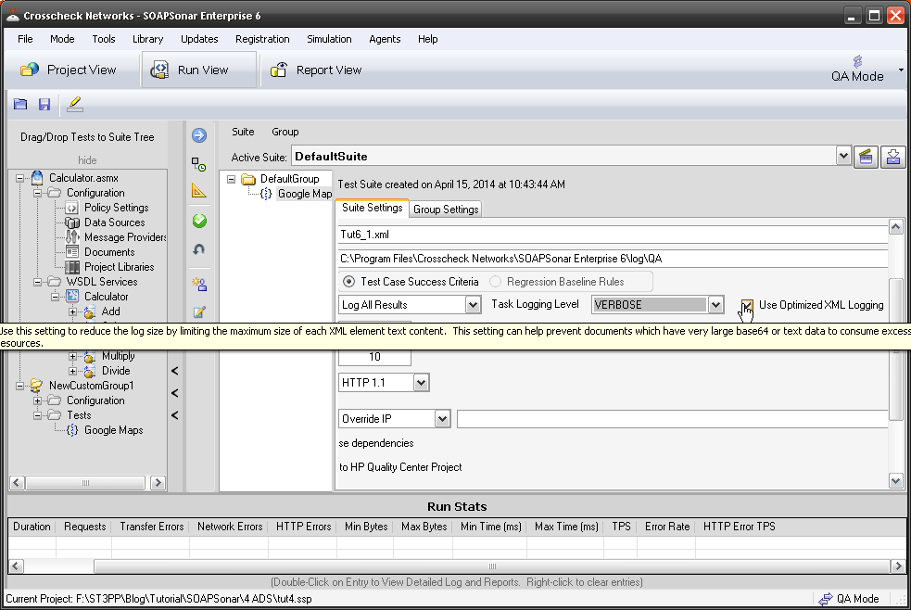Viewport: 911px width, 610px height.
Task: Open the Log All Results dropdown
Action: [473, 304]
